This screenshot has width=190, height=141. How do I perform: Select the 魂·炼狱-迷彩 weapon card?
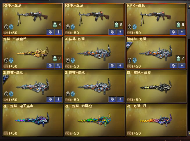156,86
